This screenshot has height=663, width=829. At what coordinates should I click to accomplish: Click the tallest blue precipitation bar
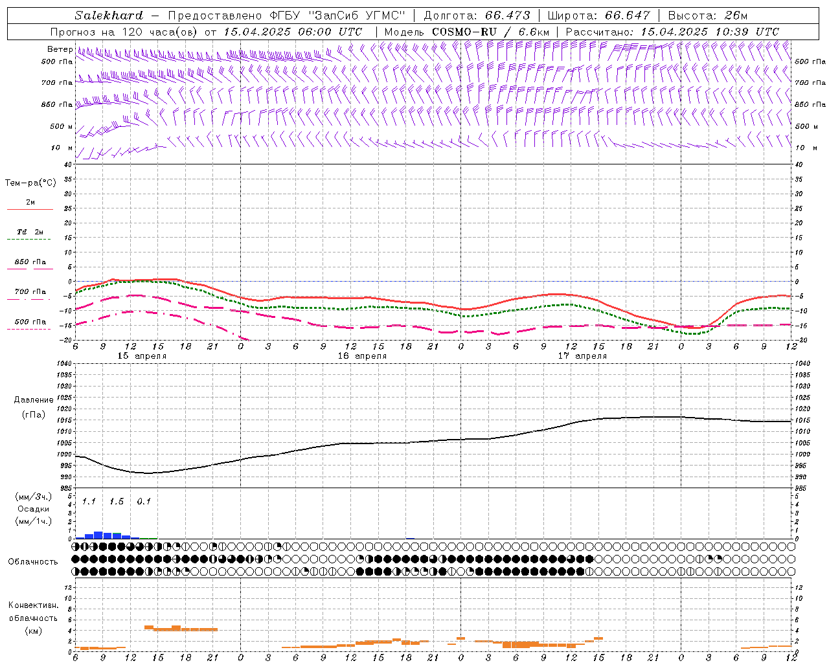98,535
